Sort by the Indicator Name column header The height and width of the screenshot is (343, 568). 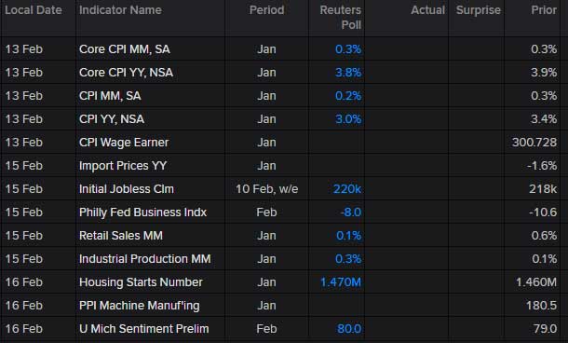[120, 10]
